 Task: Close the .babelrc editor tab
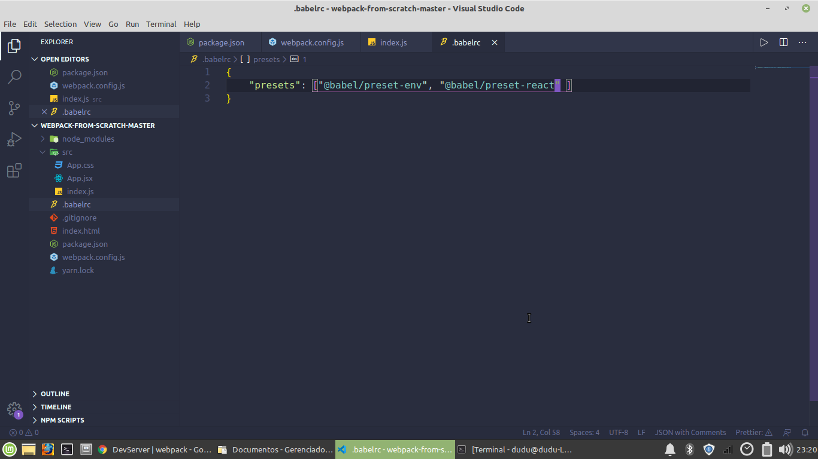(x=495, y=42)
